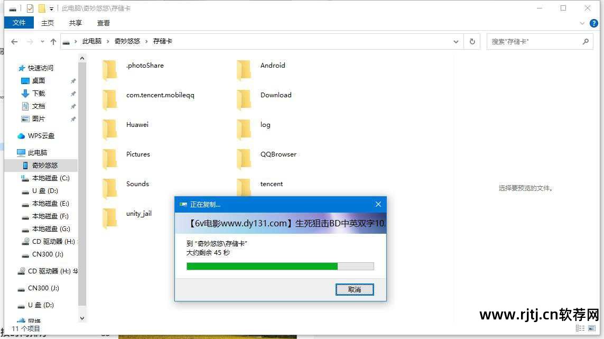Select 此电脑 in navigation pane
This screenshot has height=339, width=604.
pos(32,152)
